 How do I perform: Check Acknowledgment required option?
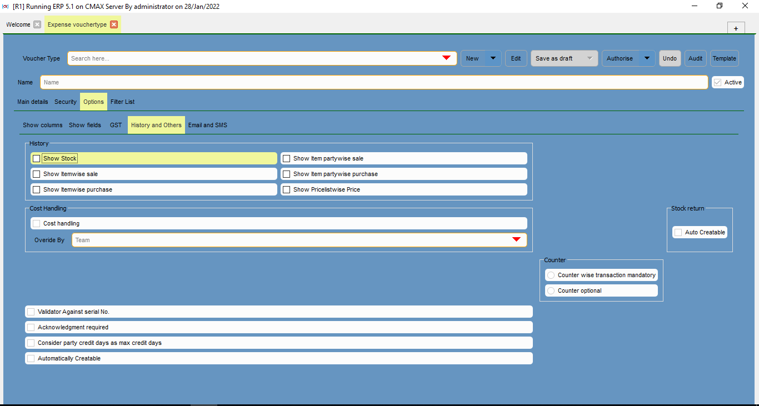(31, 327)
